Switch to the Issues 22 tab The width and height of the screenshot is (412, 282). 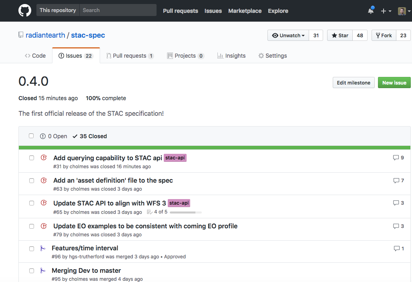click(x=76, y=56)
